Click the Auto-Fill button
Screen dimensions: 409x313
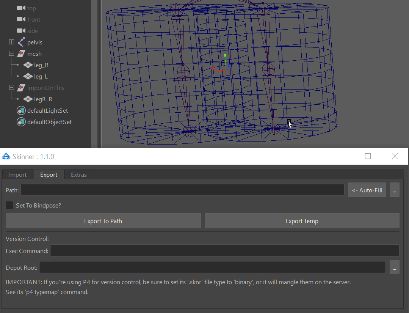coord(367,190)
